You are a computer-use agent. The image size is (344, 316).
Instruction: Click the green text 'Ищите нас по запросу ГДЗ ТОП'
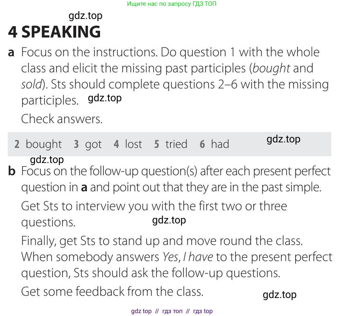(172, 4)
